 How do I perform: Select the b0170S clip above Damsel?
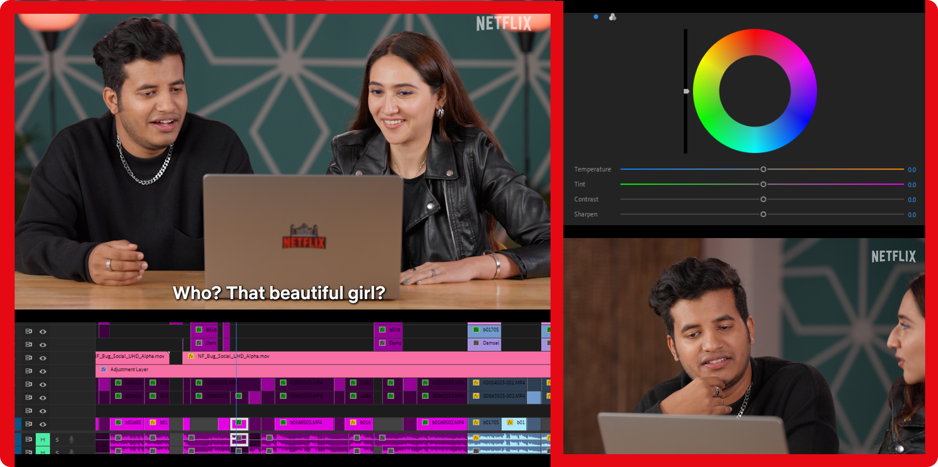point(485,331)
